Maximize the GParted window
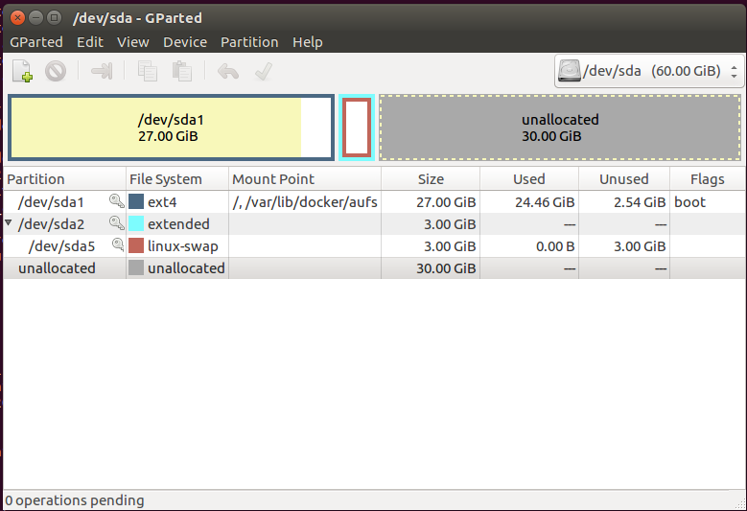The image size is (747, 511). 55,18
